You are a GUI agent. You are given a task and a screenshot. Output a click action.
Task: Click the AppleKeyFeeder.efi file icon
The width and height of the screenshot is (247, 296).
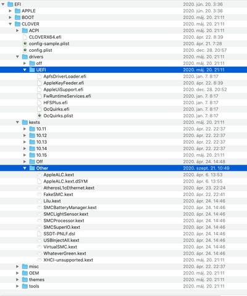[40, 83]
